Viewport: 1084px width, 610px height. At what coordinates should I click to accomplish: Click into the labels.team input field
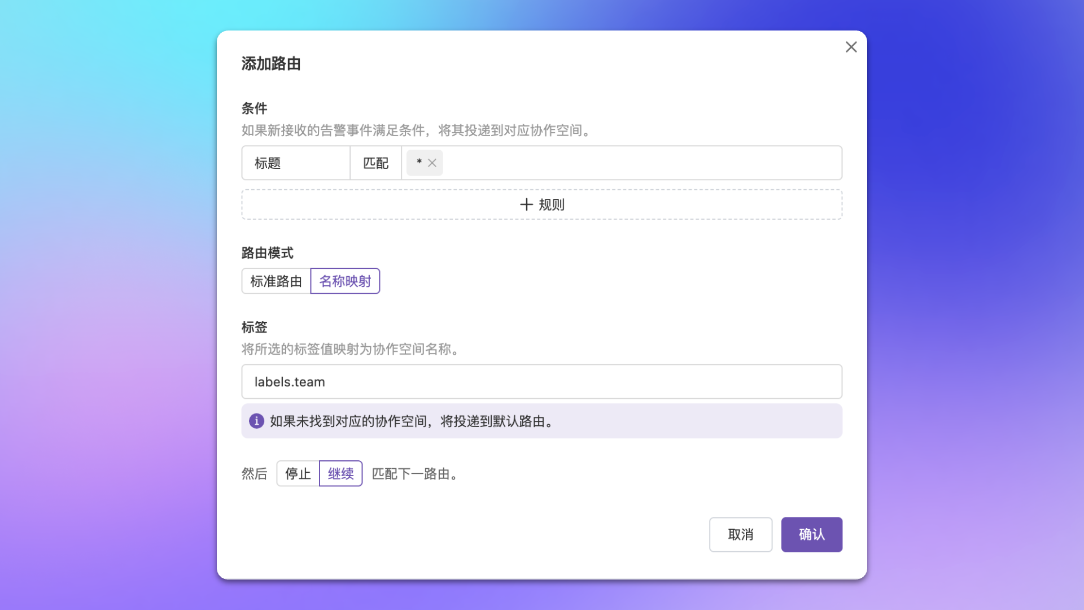pyautogui.click(x=541, y=382)
